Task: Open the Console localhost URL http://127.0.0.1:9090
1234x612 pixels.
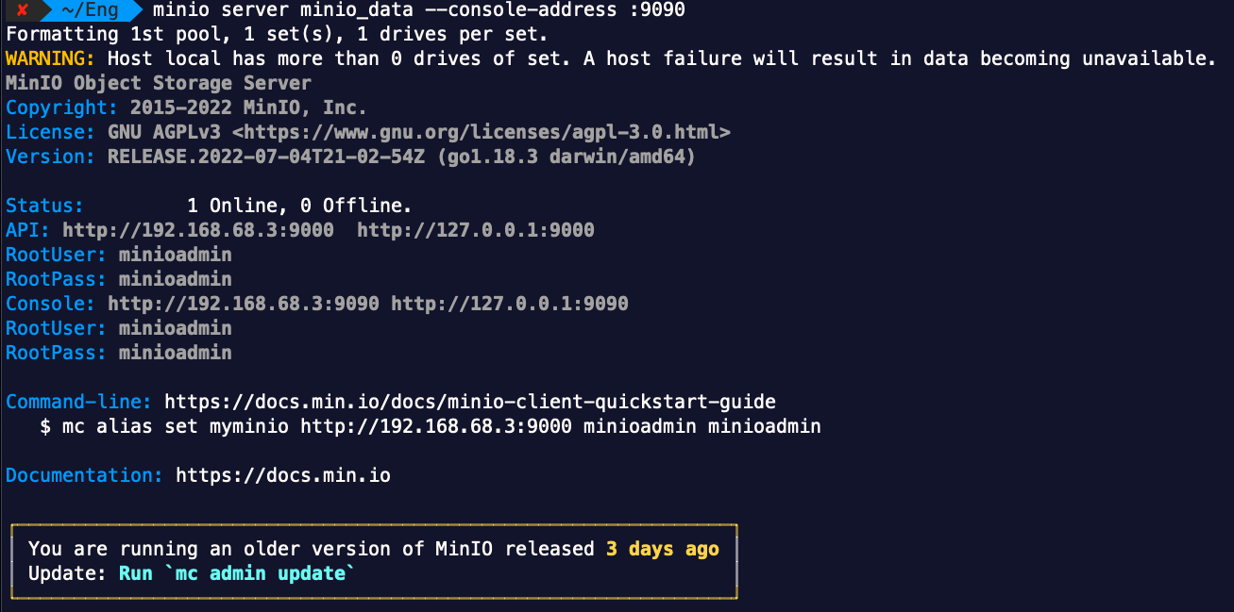Action: tap(510, 304)
